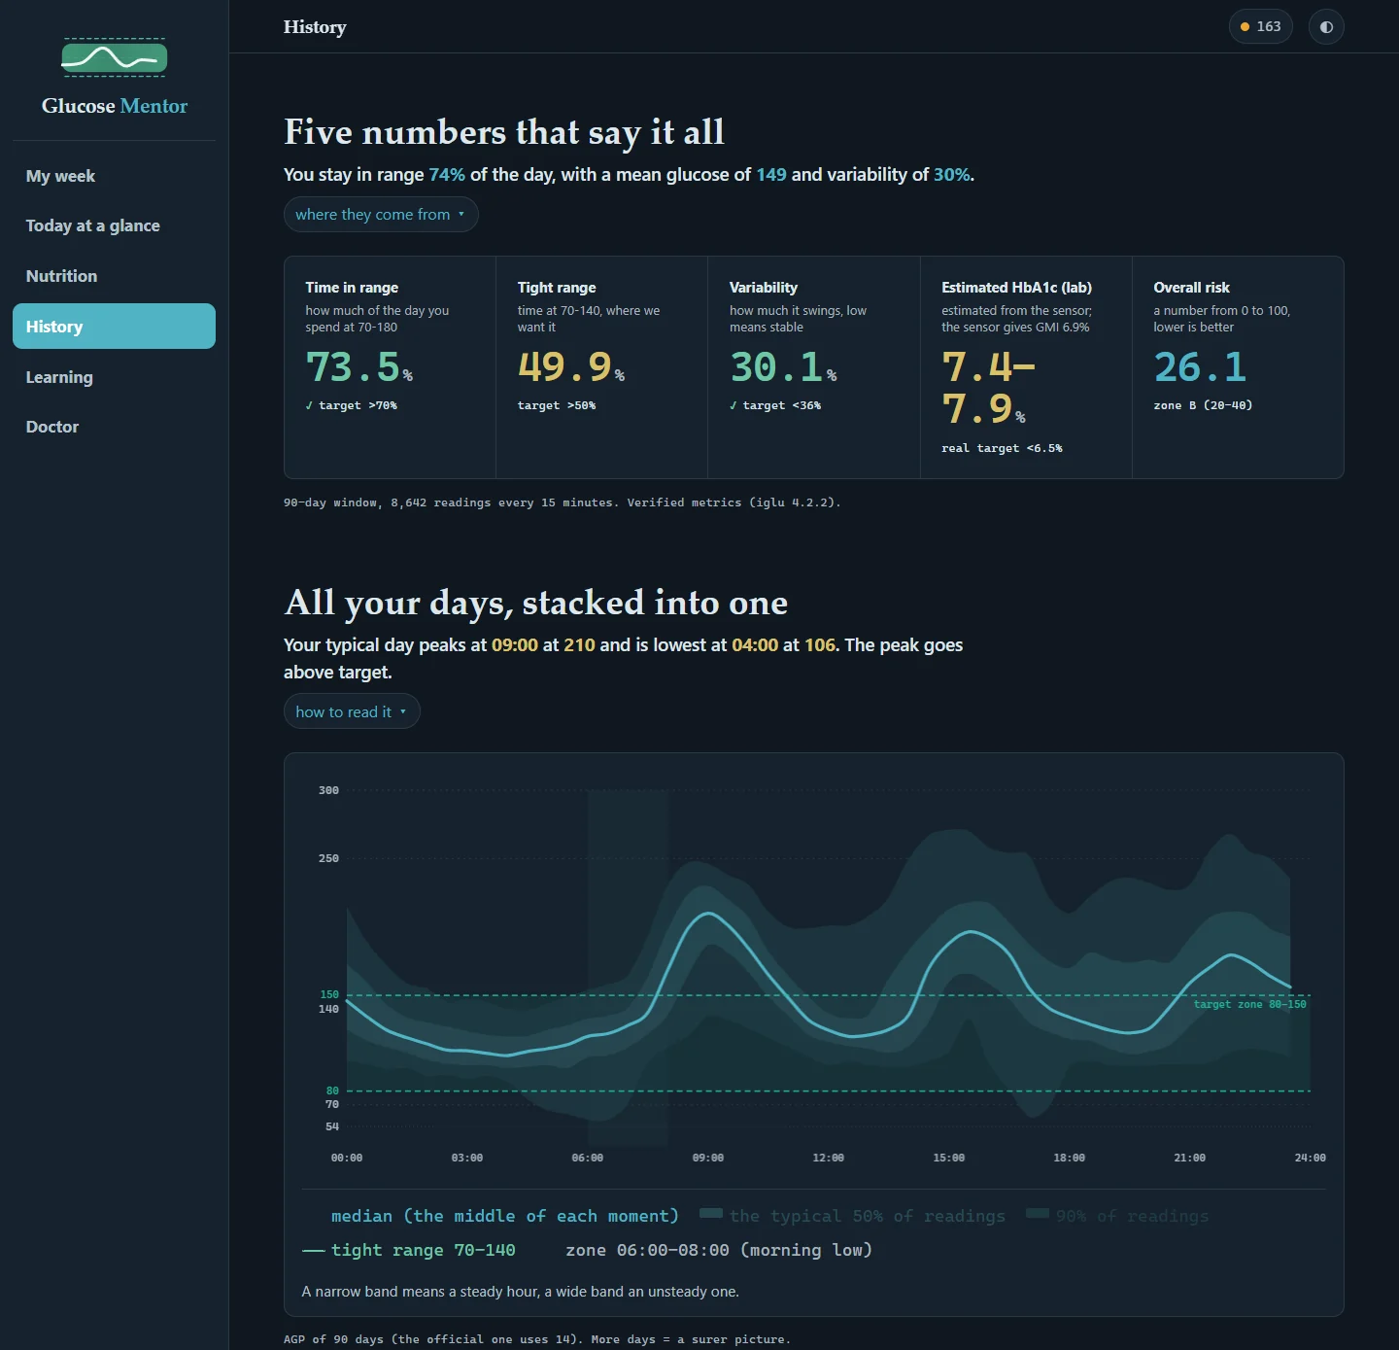Screen dimensions: 1399x1350
Task: Click the '250' y-axis label
Action: click(328, 858)
